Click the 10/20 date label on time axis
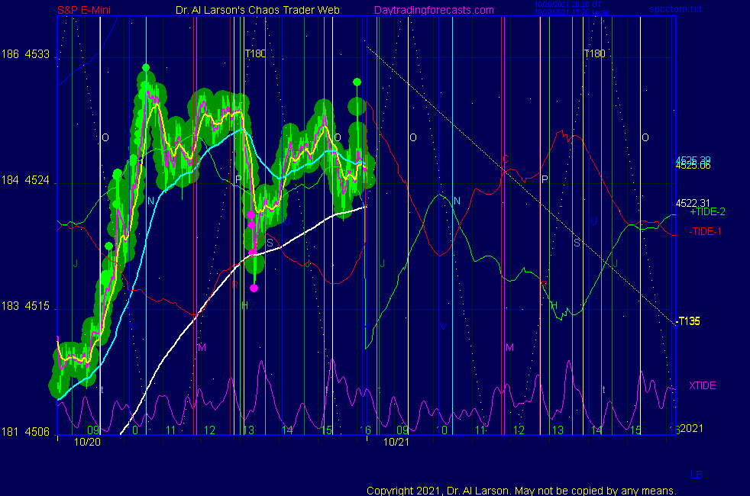The width and height of the screenshot is (750, 496). point(86,442)
